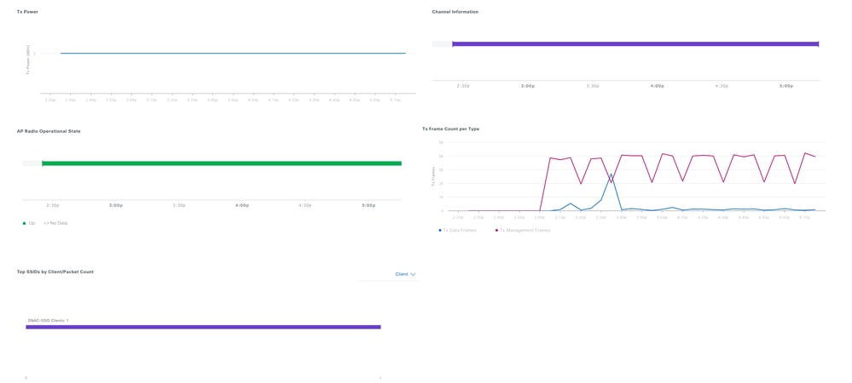Click the Tx Frame Count per Type title
Screen dimensions: 852x383
pyautogui.click(x=450, y=129)
